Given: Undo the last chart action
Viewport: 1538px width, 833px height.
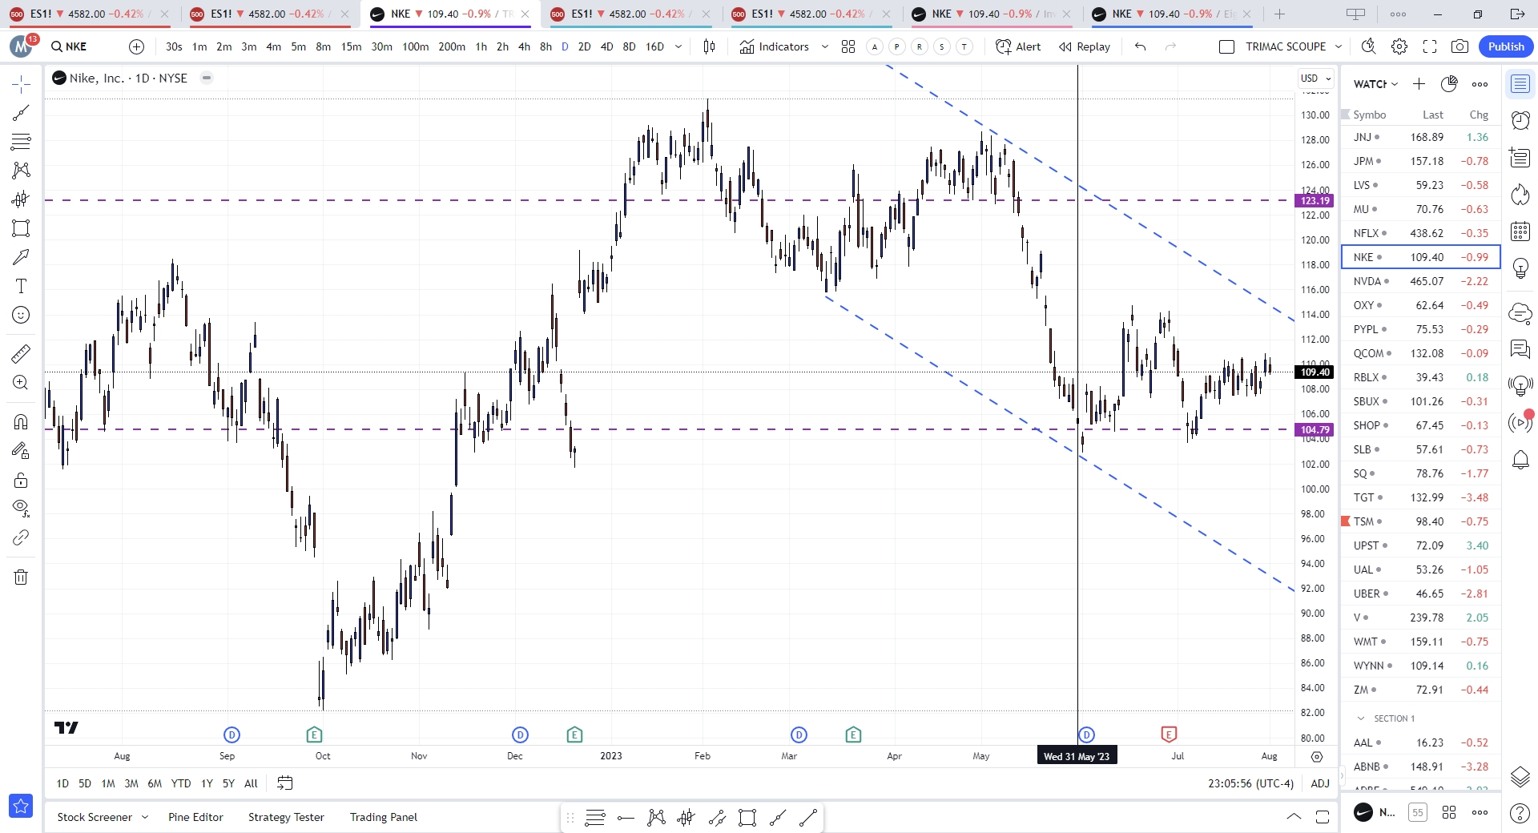Looking at the screenshot, I should coord(1141,46).
